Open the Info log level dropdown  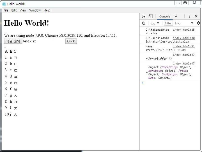pos(184,23)
